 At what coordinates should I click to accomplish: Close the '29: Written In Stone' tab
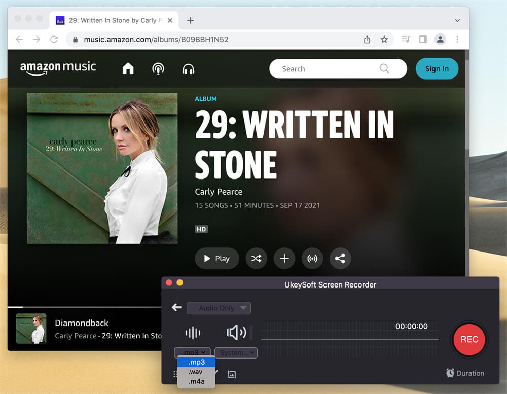coord(170,20)
